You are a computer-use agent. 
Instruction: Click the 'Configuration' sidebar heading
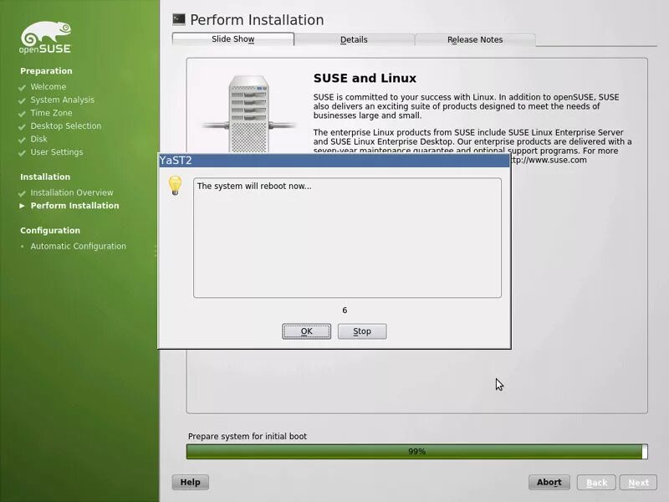pos(50,231)
